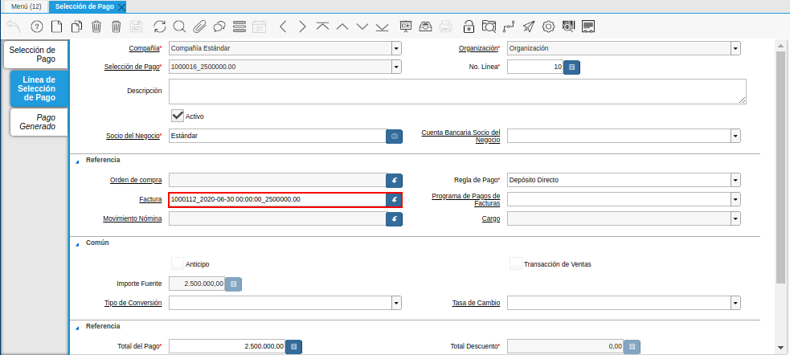The image size is (790, 355).
Task: Go to parent record with left chevron
Action: tap(283, 27)
